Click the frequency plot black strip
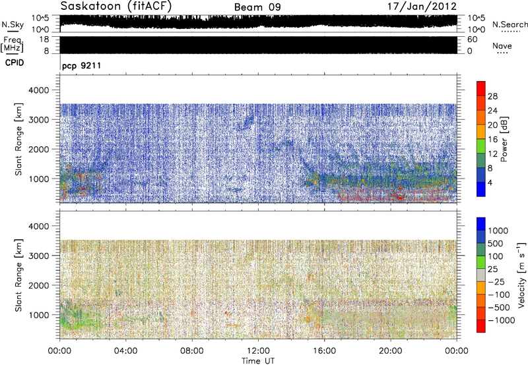 tap(258, 45)
